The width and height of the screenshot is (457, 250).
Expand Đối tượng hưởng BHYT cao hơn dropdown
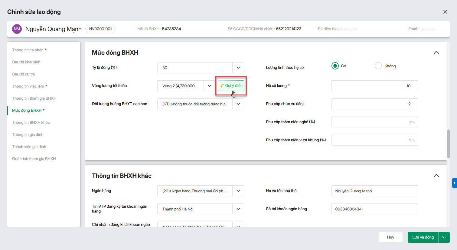click(x=238, y=104)
